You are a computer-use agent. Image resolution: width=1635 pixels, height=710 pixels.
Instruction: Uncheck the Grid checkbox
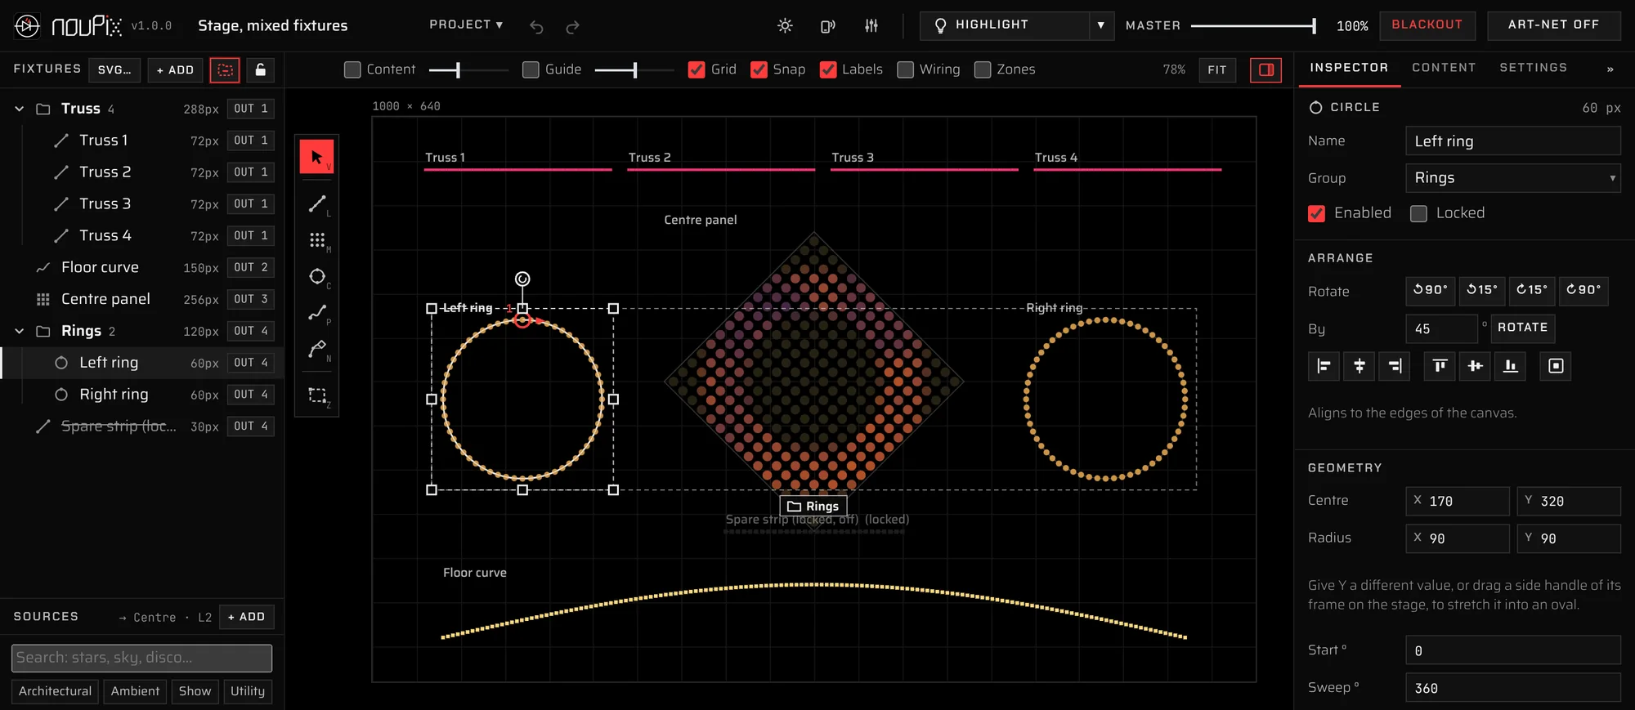point(697,69)
